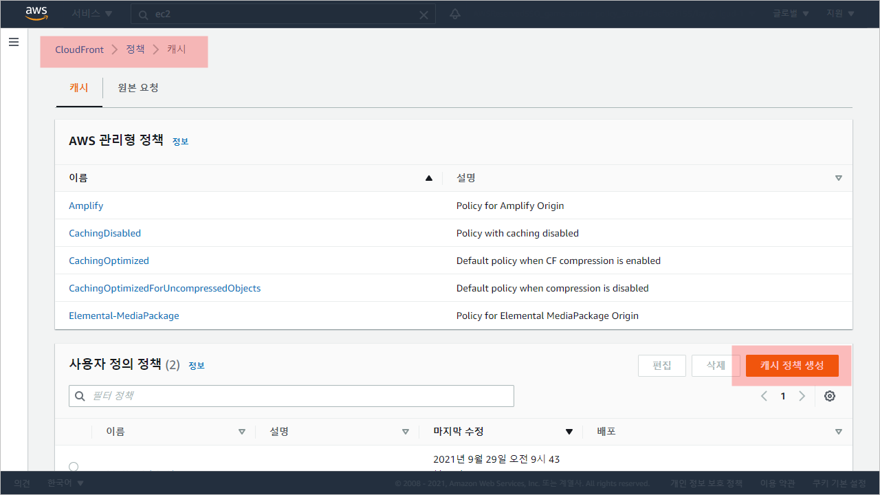
Task: Click 'Default policy when compression is disabled'
Action: tap(553, 288)
